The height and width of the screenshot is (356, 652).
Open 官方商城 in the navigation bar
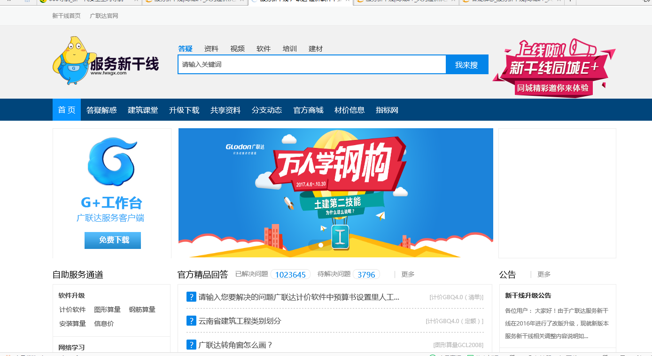(308, 110)
